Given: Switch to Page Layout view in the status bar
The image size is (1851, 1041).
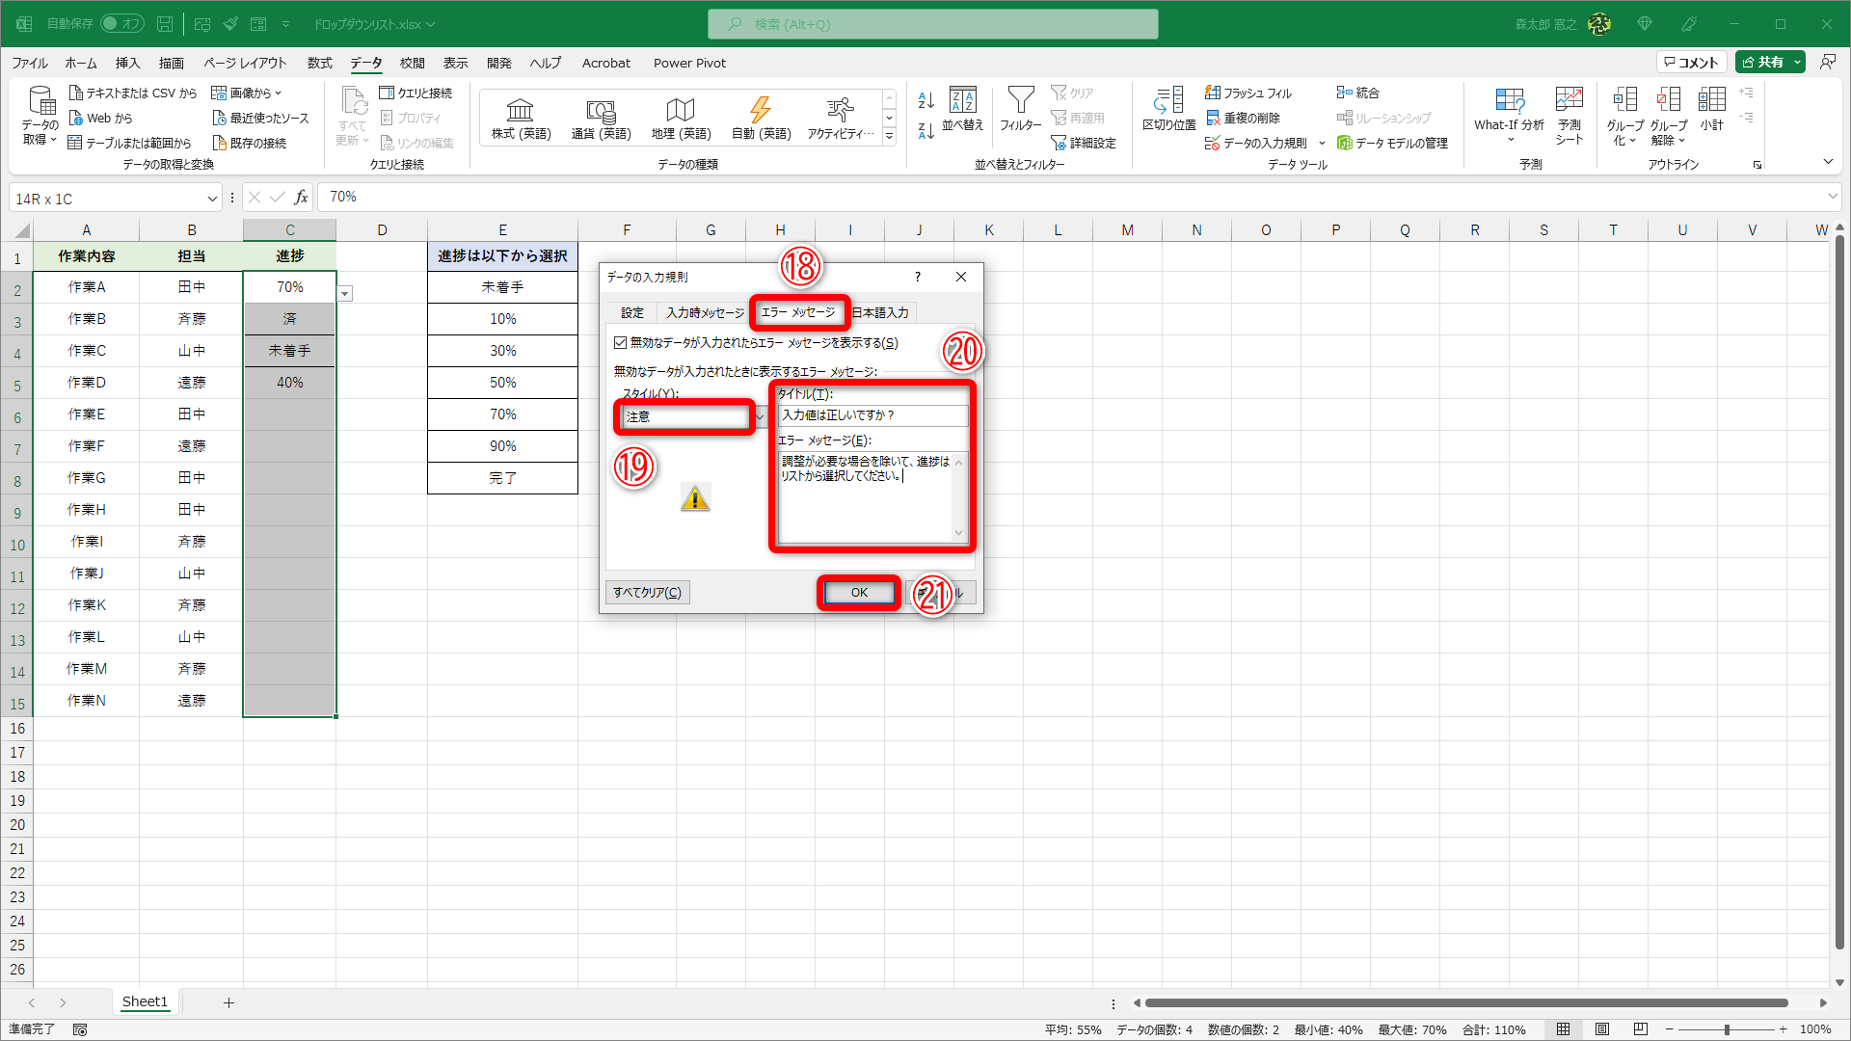Looking at the screenshot, I should [x=1602, y=1029].
